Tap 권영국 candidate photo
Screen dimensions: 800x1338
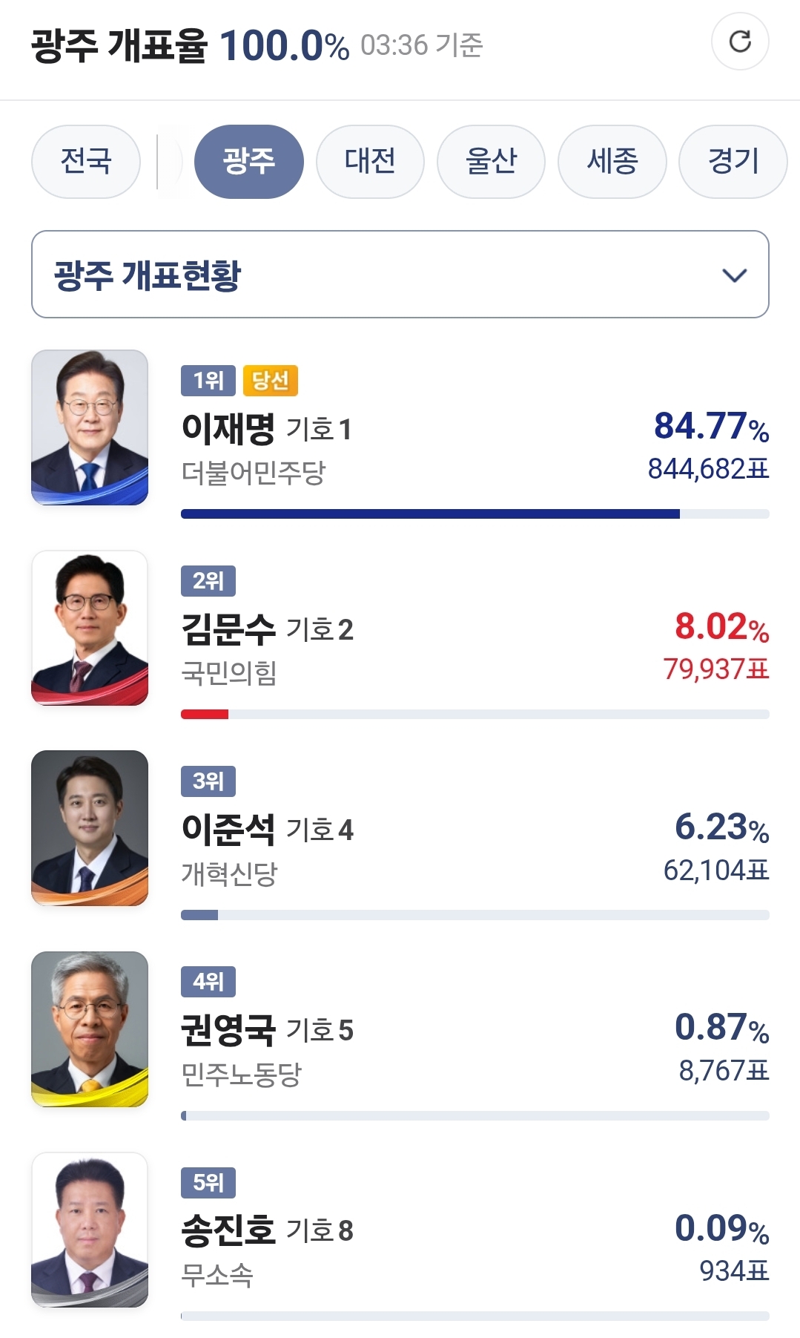pos(90,1029)
